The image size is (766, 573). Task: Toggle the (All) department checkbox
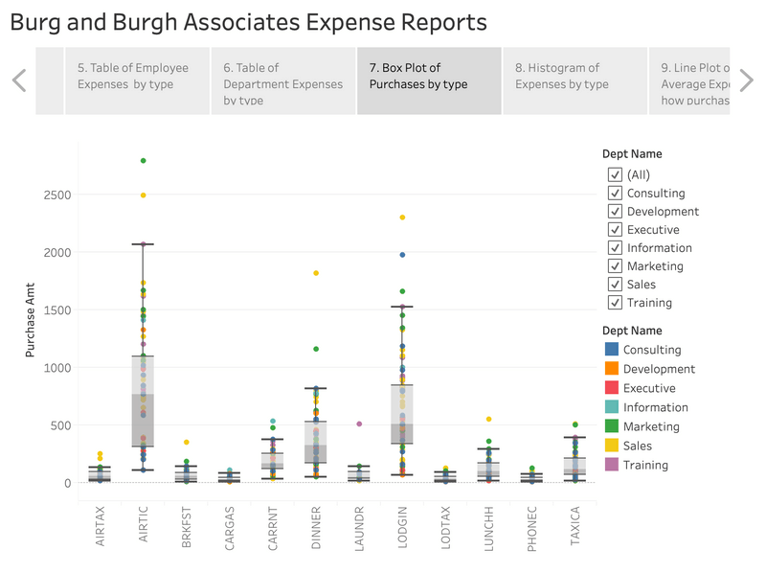click(615, 174)
